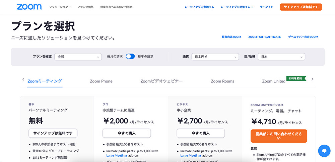Click 100人の参加者までホスト可能 text

(54, 144)
